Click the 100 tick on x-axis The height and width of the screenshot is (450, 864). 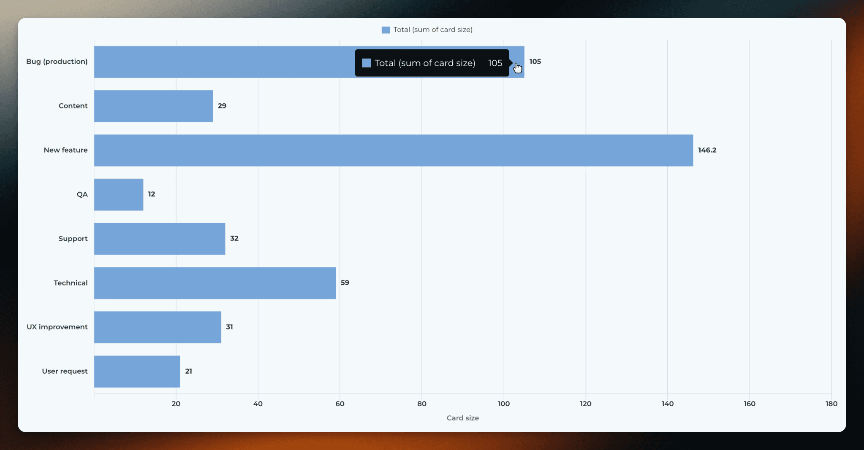point(504,404)
